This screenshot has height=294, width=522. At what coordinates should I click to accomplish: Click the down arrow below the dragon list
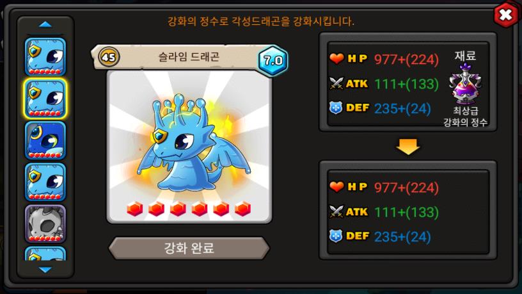pyautogui.click(x=45, y=269)
